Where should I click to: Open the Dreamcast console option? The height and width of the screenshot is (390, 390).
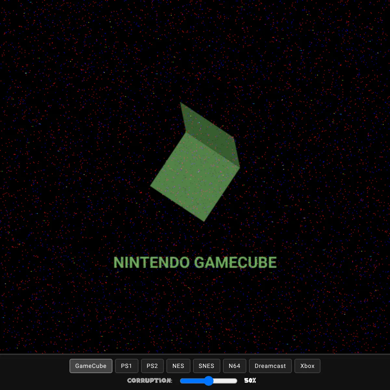(x=270, y=366)
